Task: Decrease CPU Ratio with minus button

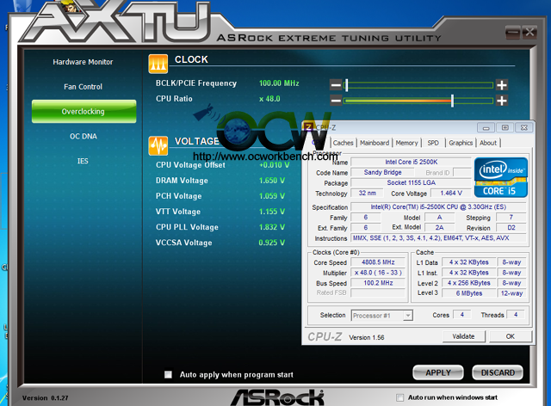Action: (336, 101)
